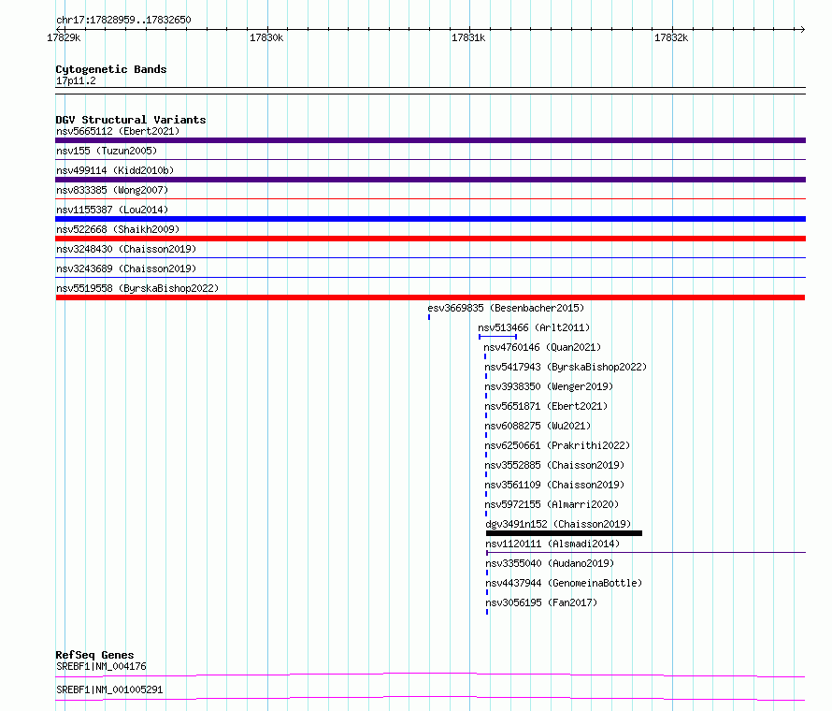This screenshot has height=711, width=832.
Task: Select nsv1155387 (Lou2014) label
Action: 112,210
